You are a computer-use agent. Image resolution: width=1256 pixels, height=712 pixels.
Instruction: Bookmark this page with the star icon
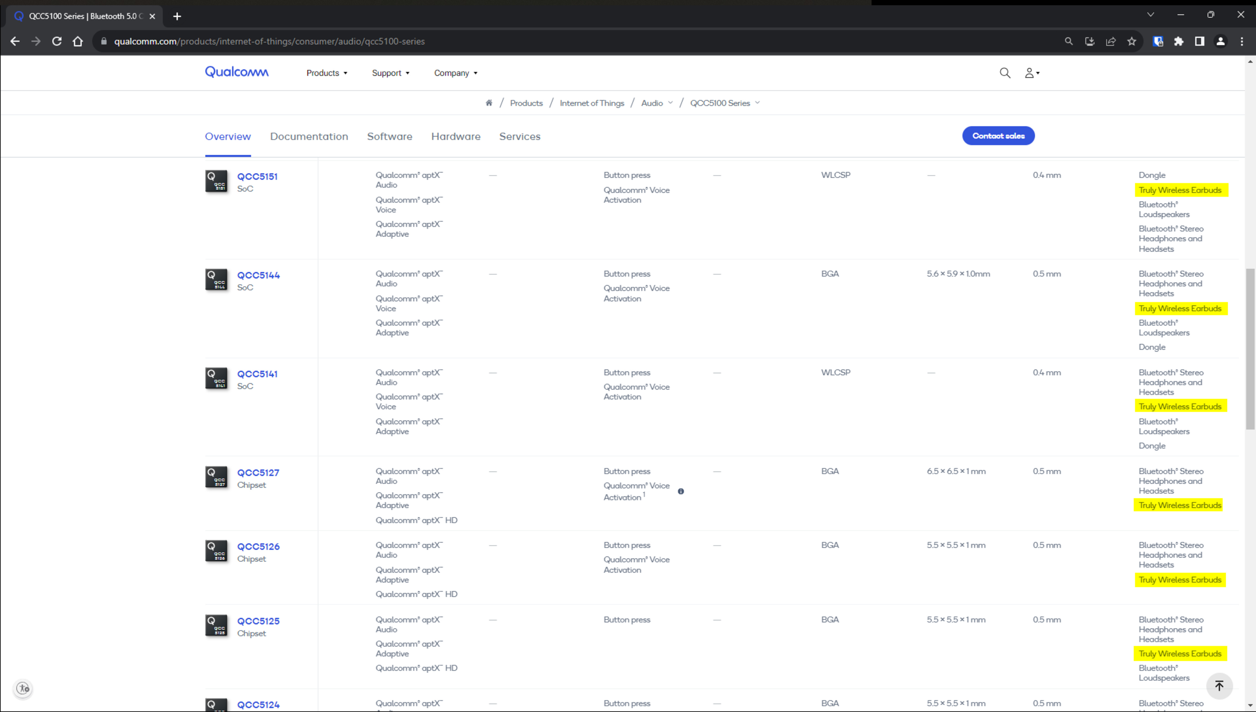tap(1131, 42)
